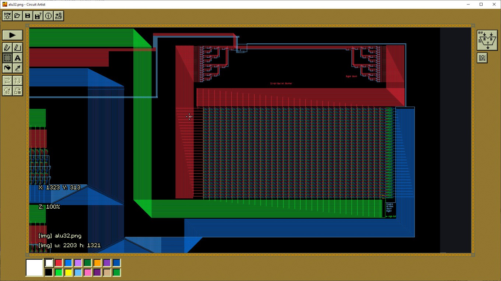This screenshot has width=501, height=281.
Task: Select the line drawing tool
Action: coord(18,48)
